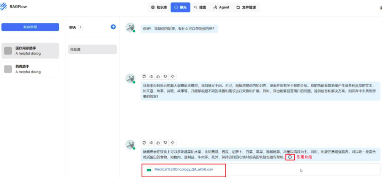The height and width of the screenshot is (178, 387).
Task: Add a new chat with plus icon
Action: point(113,27)
